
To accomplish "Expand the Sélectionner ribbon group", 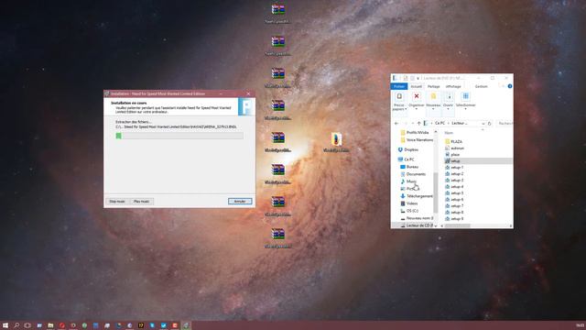I will [466, 102].
